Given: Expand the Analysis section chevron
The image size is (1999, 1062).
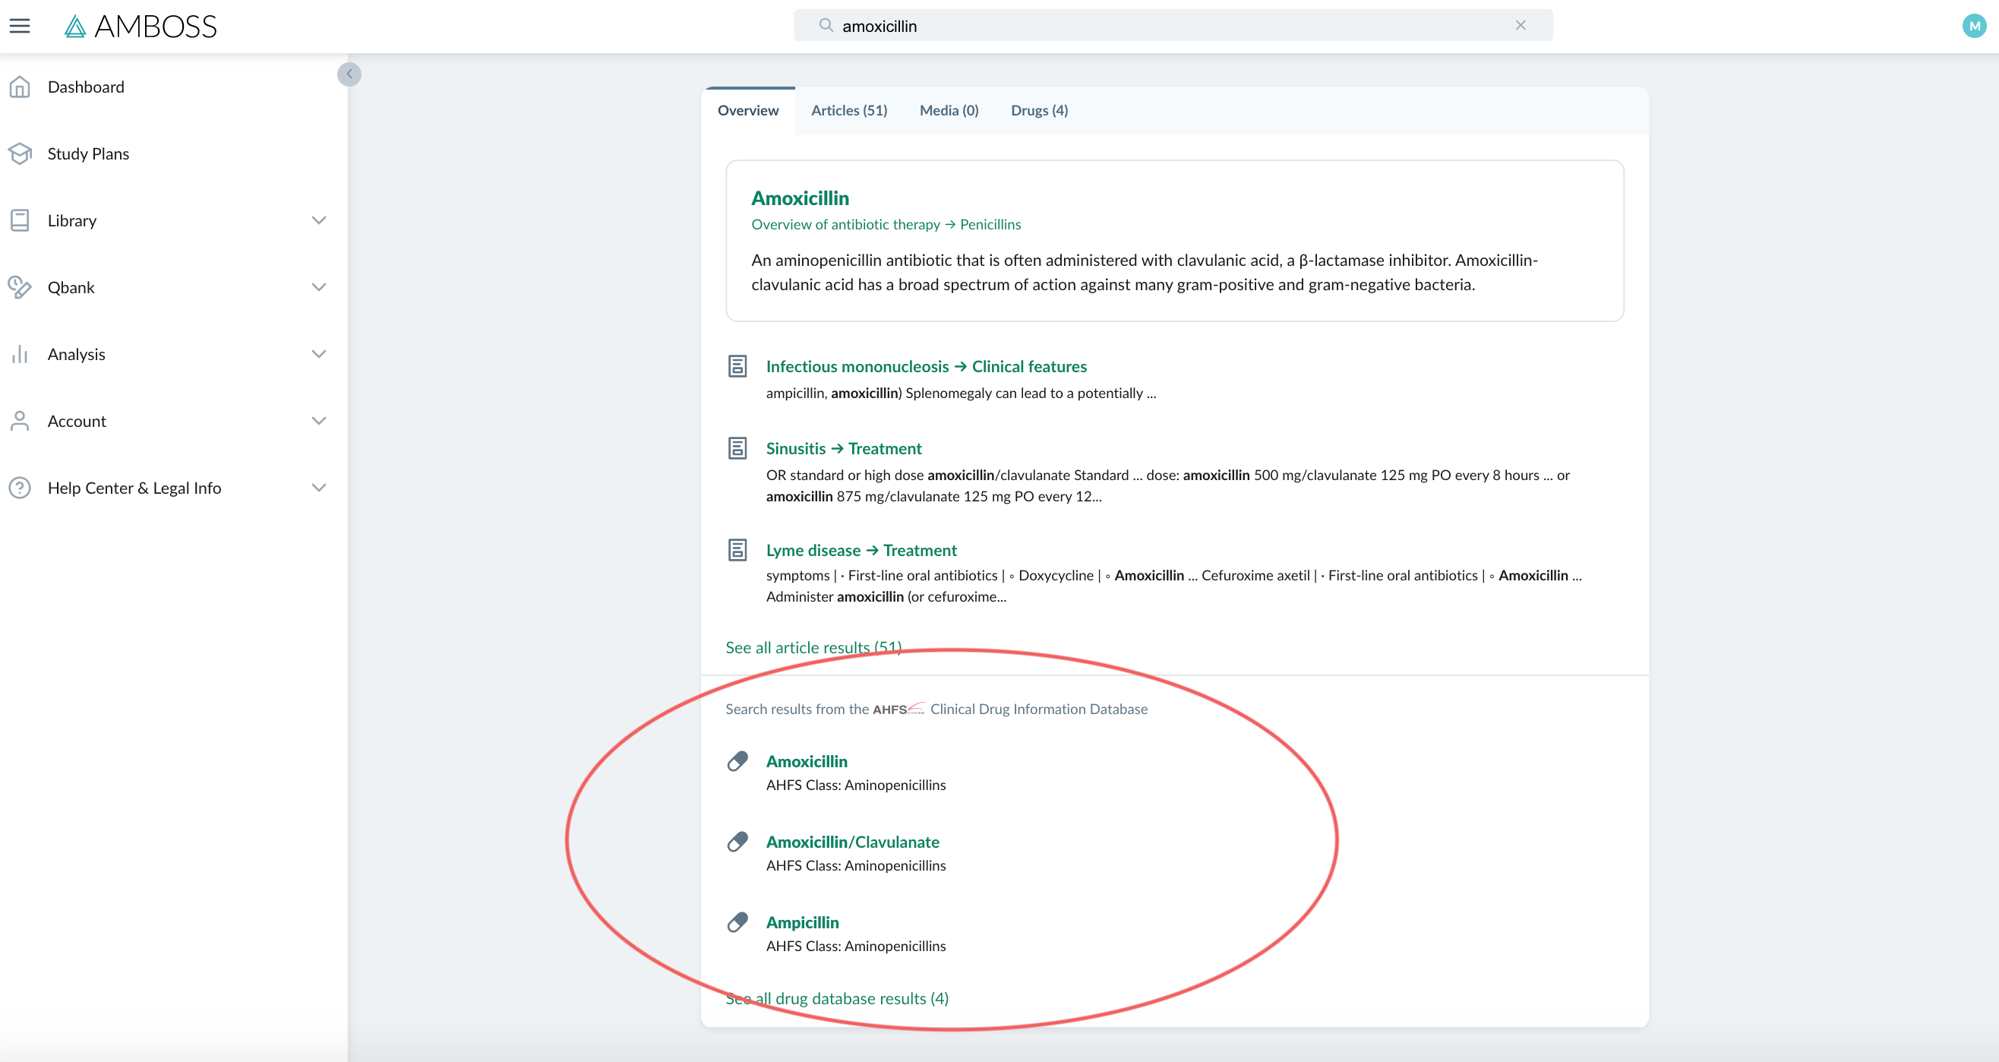Looking at the screenshot, I should point(318,354).
